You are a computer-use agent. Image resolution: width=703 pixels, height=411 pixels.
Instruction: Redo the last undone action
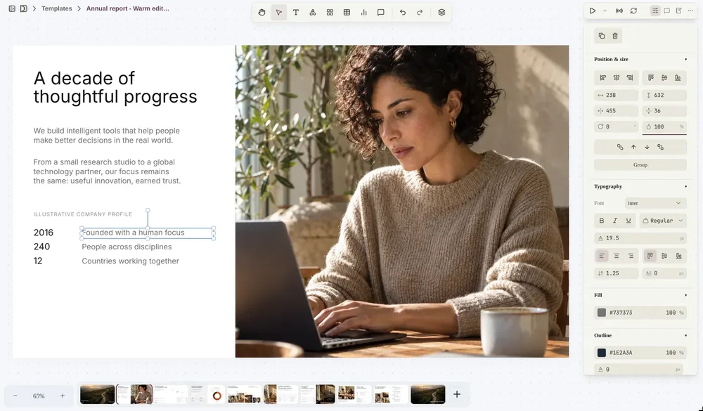click(420, 13)
